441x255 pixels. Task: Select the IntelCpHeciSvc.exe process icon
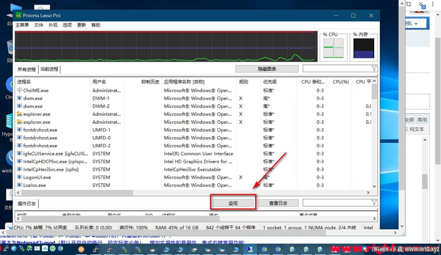(x=20, y=169)
